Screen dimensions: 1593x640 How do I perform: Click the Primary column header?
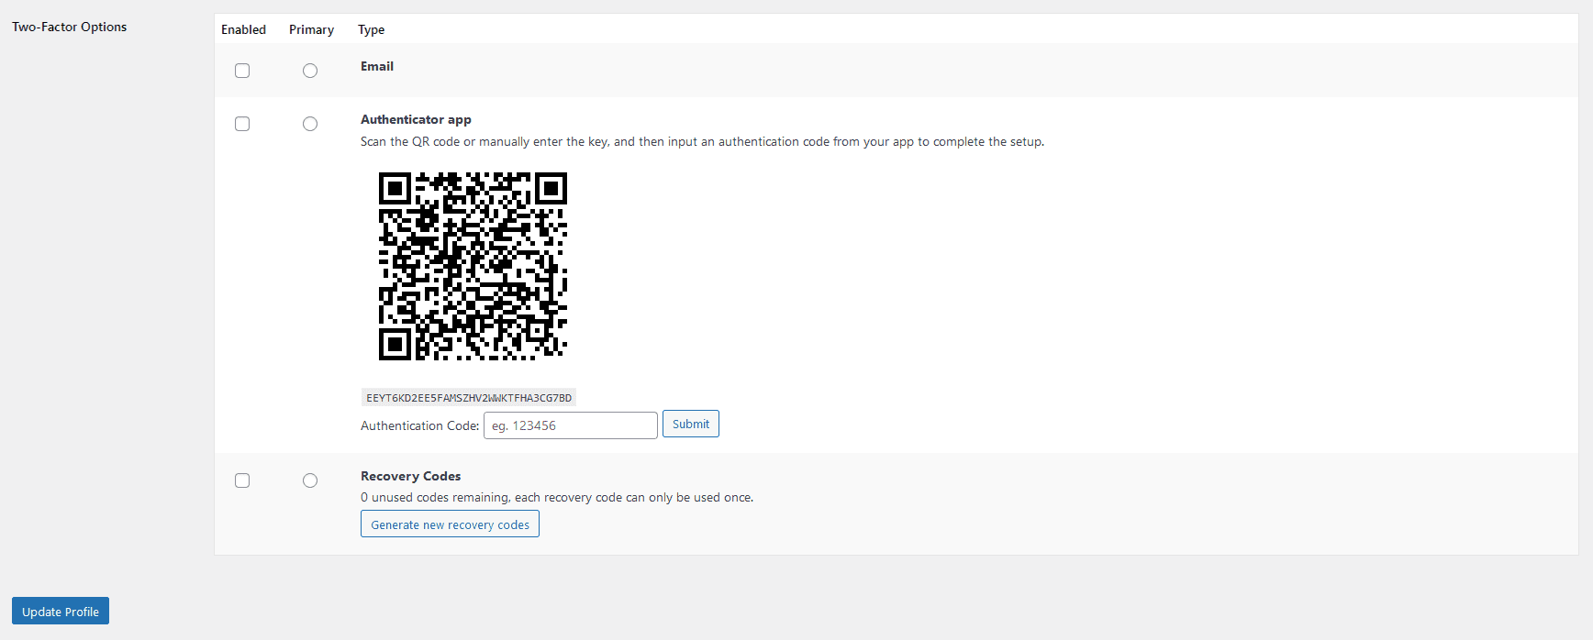coord(311,29)
